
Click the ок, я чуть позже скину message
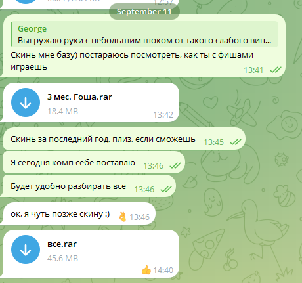tap(60, 214)
